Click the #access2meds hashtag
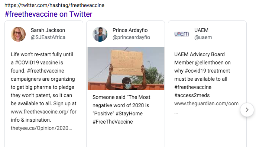The image size is (256, 147). tap(192, 95)
